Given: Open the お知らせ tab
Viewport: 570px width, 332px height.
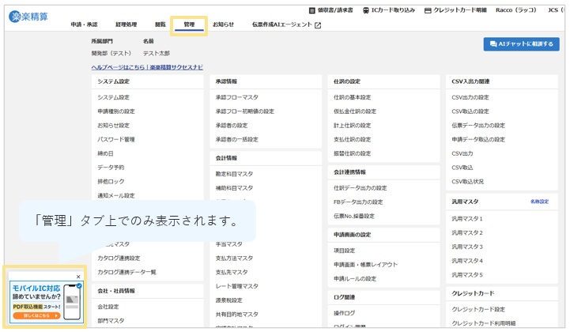Looking at the screenshot, I should 223,25.
